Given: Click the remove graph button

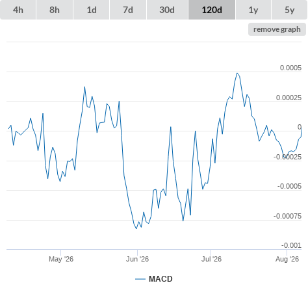Looking at the screenshot, I should click(x=277, y=29).
